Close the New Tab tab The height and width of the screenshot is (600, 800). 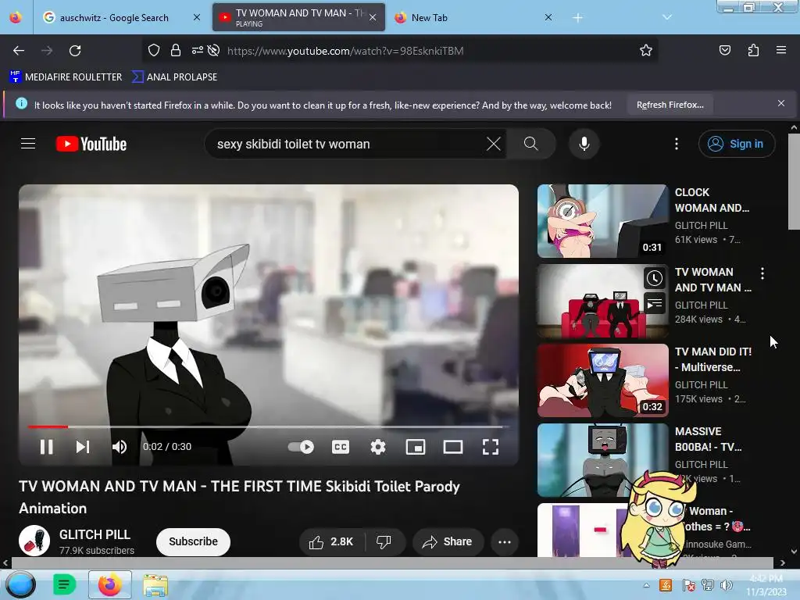point(548,17)
